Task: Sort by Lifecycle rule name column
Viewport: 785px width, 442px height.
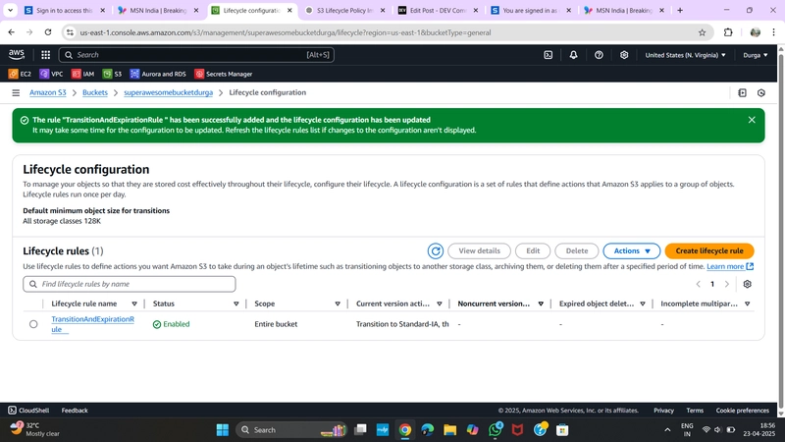Action: [x=134, y=304]
